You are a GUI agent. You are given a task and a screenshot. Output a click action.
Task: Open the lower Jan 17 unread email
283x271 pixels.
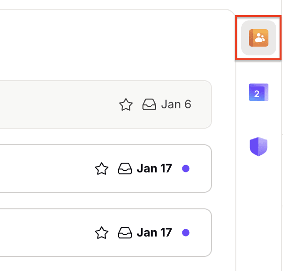[x=106, y=233]
